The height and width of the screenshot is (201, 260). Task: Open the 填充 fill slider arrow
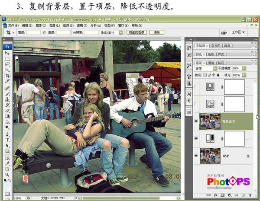point(244,75)
